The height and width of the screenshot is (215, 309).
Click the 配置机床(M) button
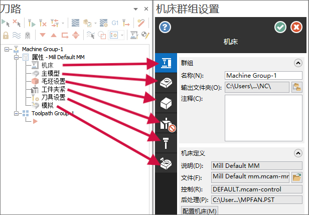(x=200, y=210)
